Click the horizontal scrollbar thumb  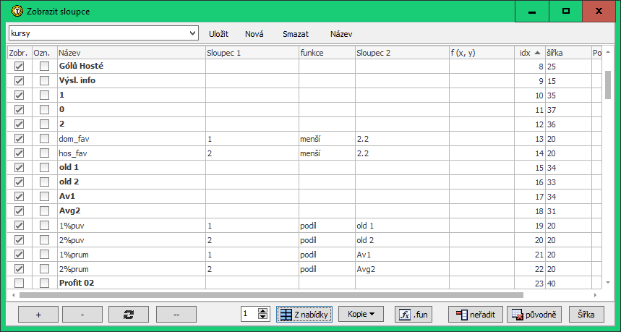[x=271, y=295]
